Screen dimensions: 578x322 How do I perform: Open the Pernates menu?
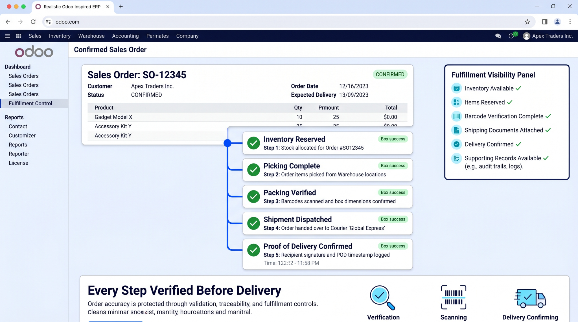point(157,36)
